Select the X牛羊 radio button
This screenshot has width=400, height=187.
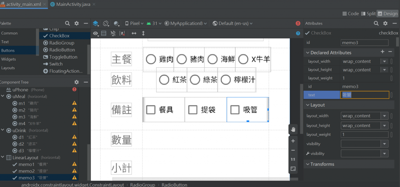(x=253, y=59)
